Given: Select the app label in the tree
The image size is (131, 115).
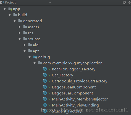Looking at the screenshot, I should (x=16, y=9).
